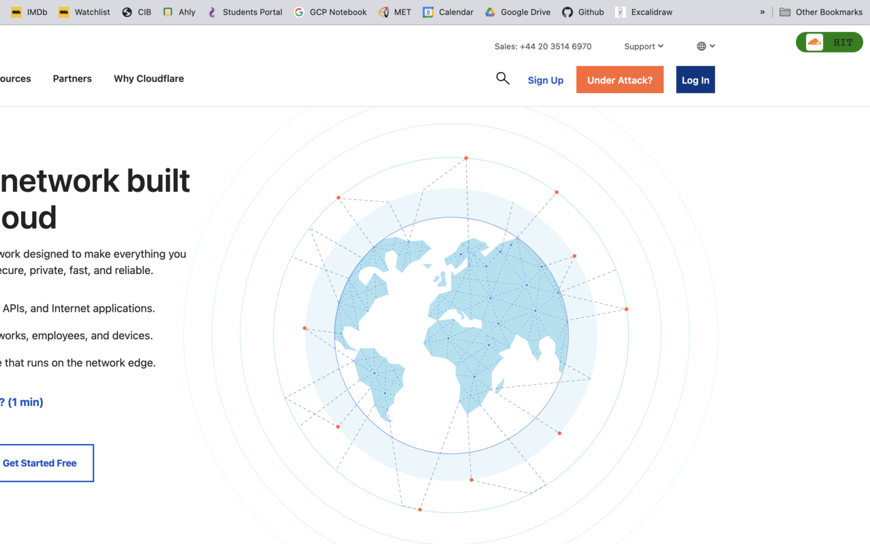Open the Ahly bookmark
Image resolution: width=870 pixels, height=544 pixels.
click(x=179, y=12)
